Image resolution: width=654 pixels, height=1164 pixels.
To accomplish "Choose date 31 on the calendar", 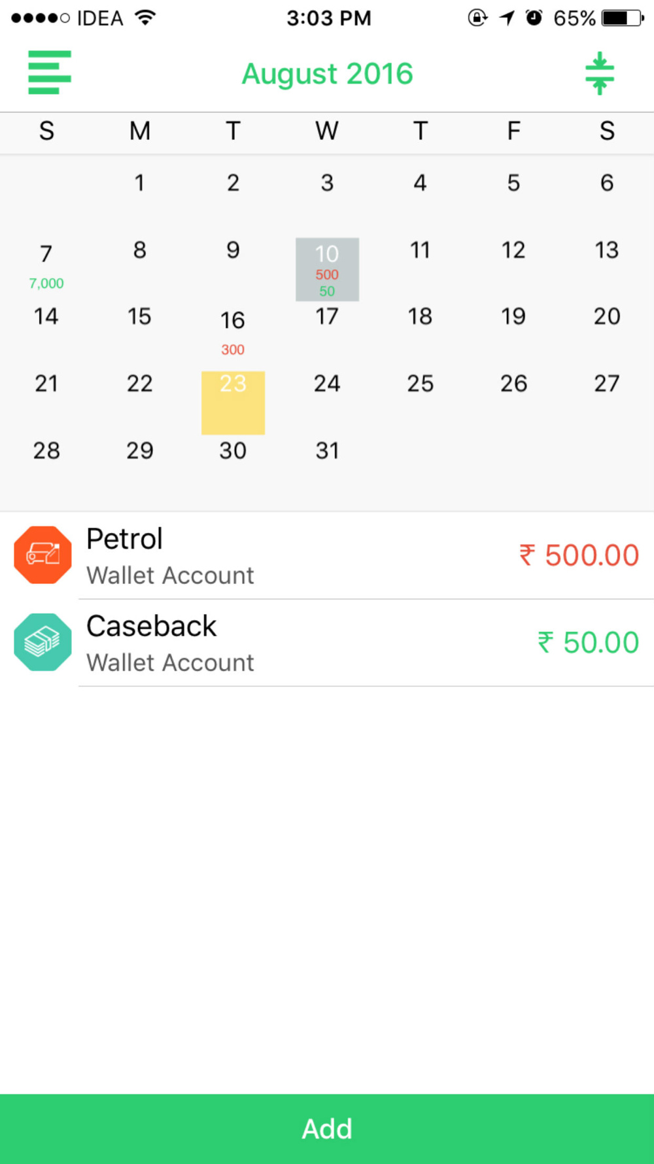I will pyautogui.click(x=327, y=450).
